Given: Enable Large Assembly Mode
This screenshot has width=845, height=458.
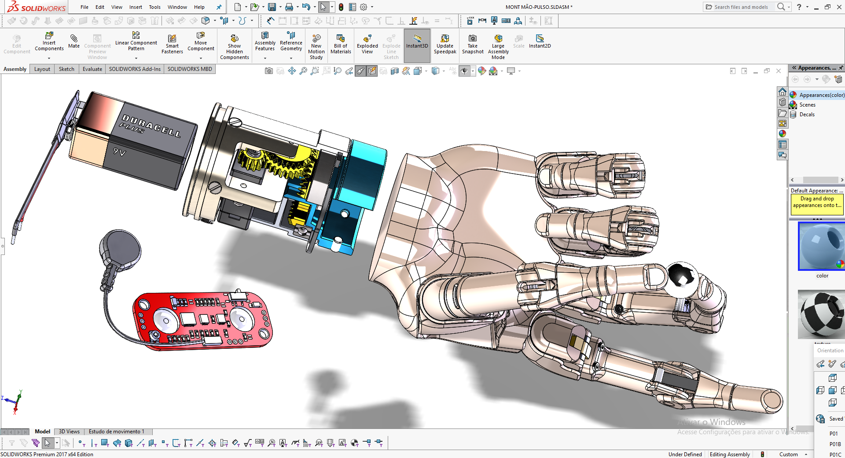Looking at the screenshot, I should pos(497,45).
